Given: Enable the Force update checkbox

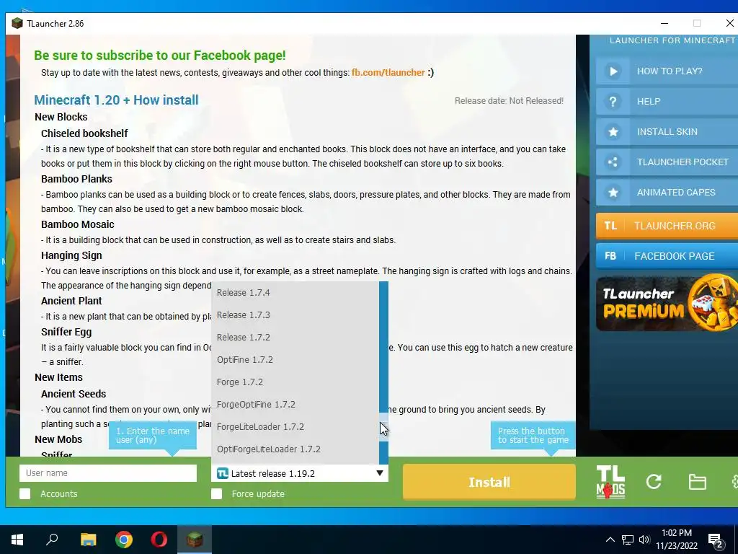Looking at the screenshot, I should (216, 493).
